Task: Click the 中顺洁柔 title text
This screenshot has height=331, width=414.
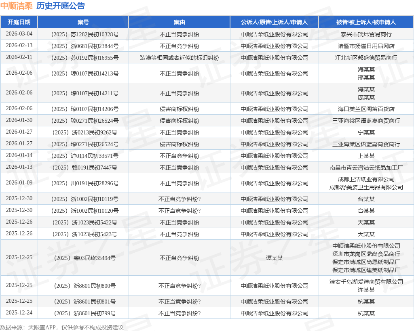Action: tap(16, 6)
